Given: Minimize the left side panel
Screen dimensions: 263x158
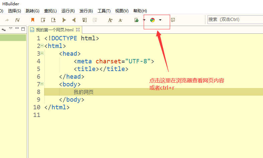Looking at the screenshot, I should click(x=17, y=28).
